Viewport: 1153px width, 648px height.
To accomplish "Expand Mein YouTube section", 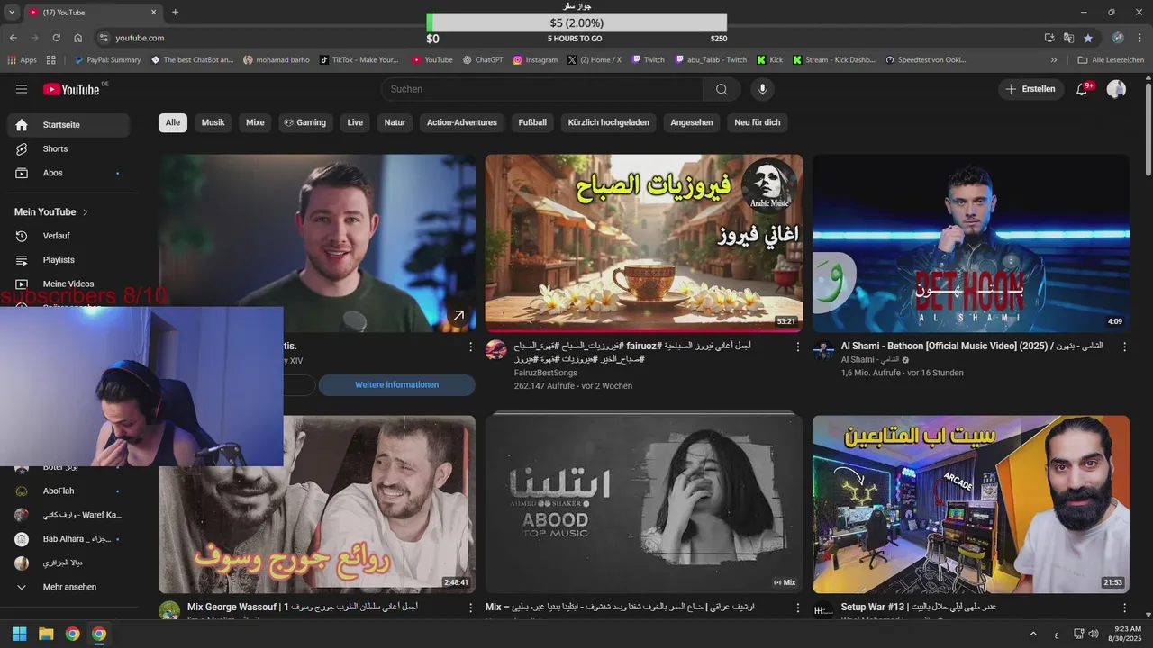I will (51, 212).
